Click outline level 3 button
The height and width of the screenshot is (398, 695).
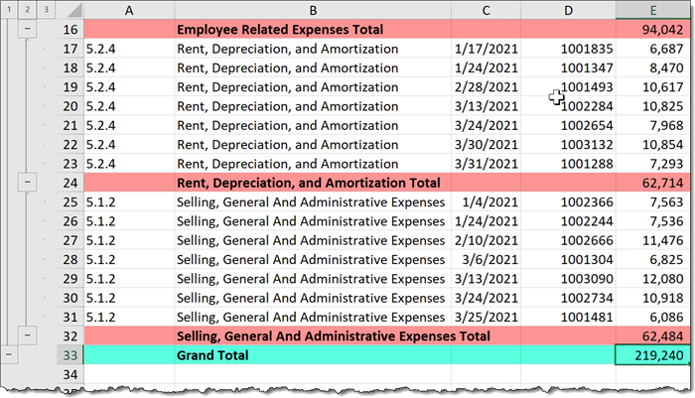point(46,9)
